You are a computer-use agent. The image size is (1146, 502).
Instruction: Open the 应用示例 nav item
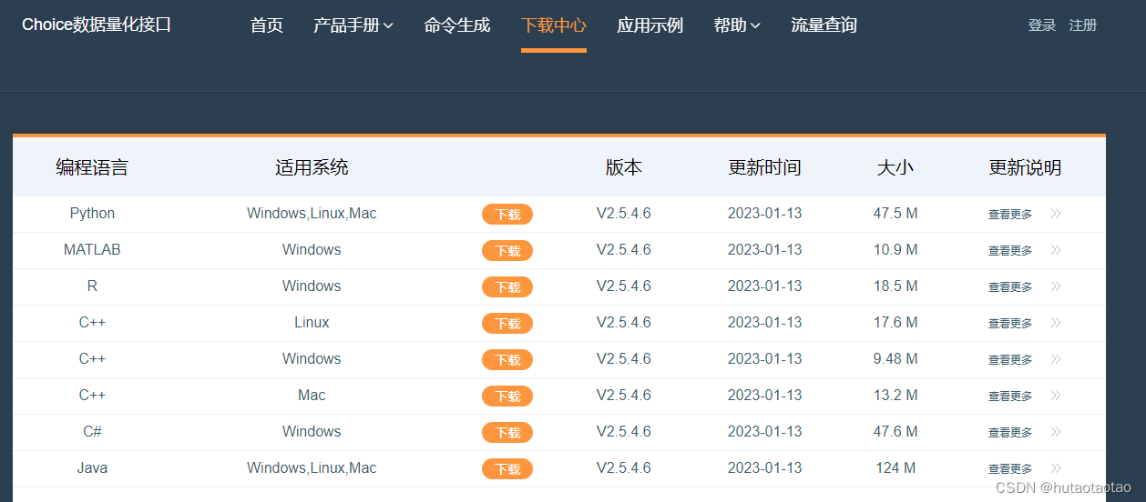point(650,25)
